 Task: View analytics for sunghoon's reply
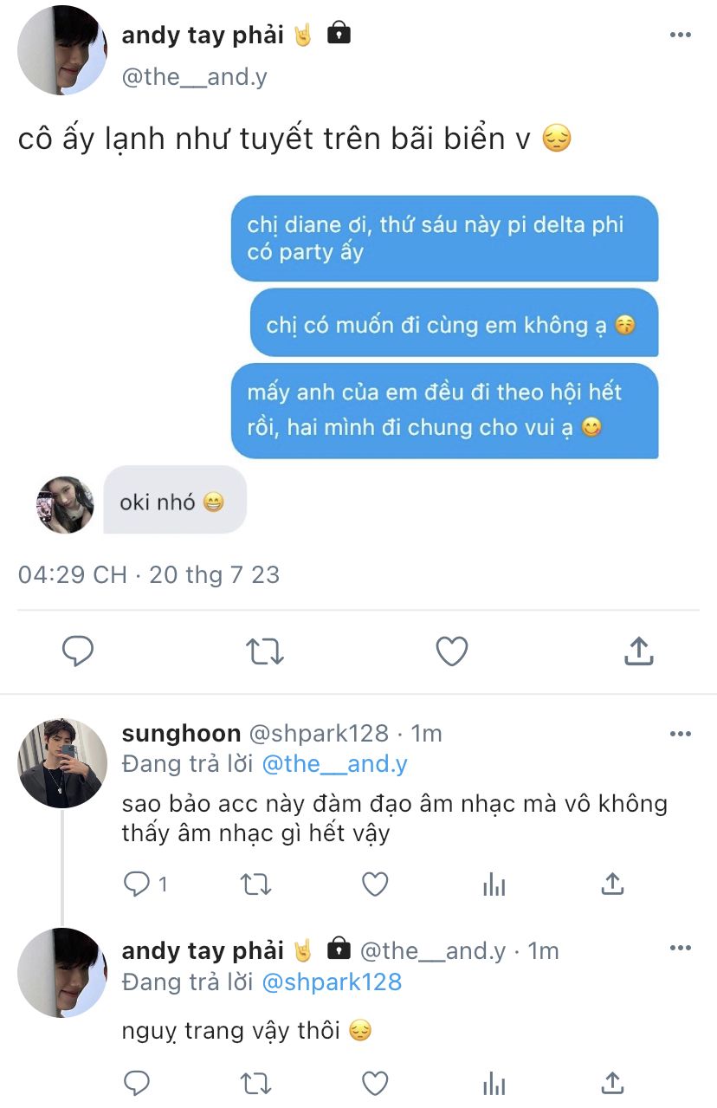click(494, 884)
